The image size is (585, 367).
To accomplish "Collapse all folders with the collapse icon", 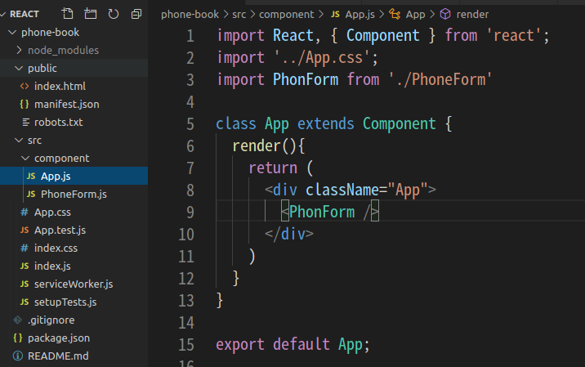I will tap(136, 14).
